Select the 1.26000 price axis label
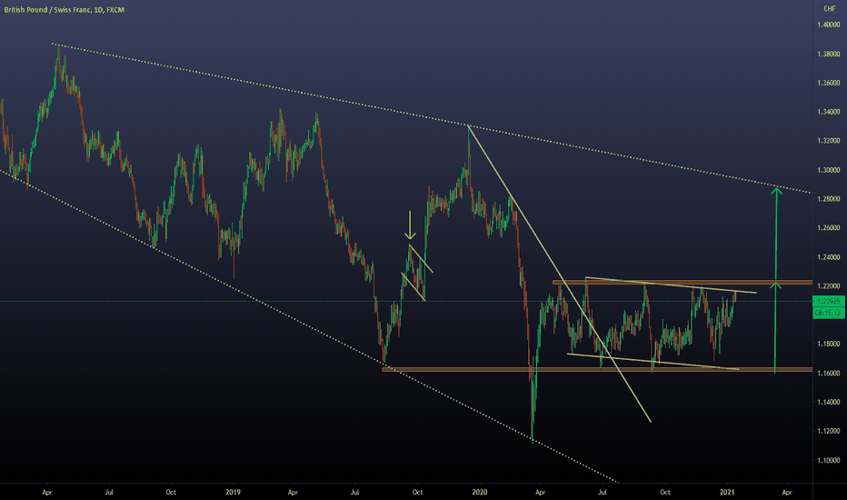This screenshot has width=847, height=500. (829, 228)
